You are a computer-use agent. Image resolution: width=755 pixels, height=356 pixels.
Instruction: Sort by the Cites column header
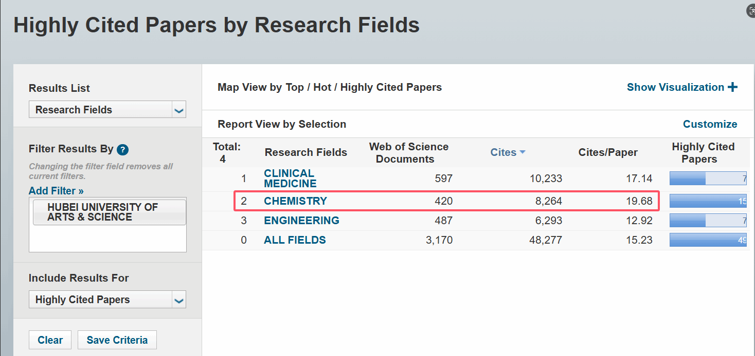(503, 152)
